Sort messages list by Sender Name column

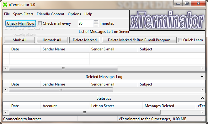pos(65,49)
